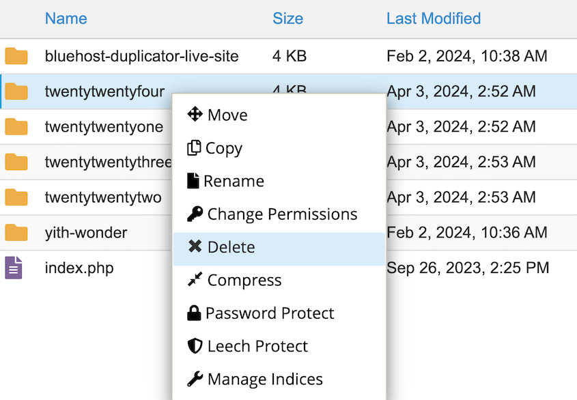Click the twentytwentyone folder icon
577x400 pixels.
[16, 126]
